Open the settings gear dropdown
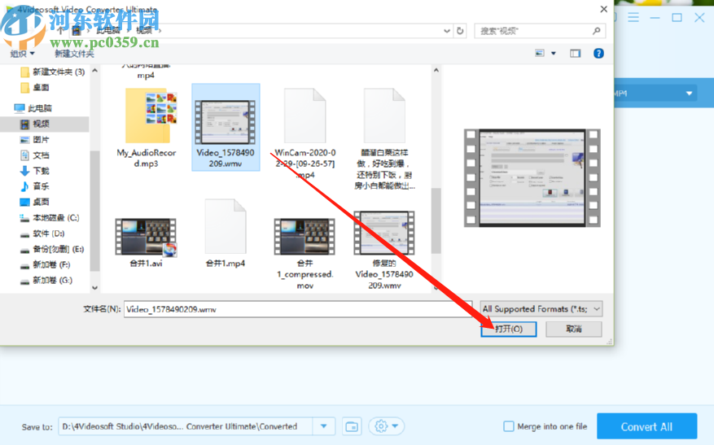This screenshot has height=445, width=714. click(386, 426)
